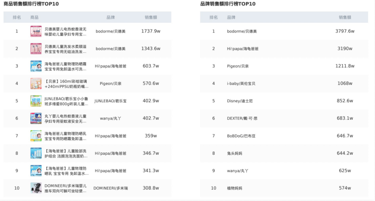
Task: Click the i-baby/英伦宝贝 brand entry
Action: coord(241,84)
